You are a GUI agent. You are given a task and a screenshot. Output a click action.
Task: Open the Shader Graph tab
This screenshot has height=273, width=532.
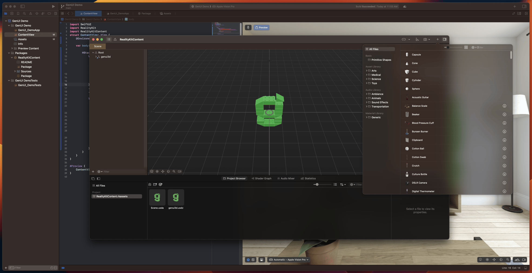click(x=261, y=178)
